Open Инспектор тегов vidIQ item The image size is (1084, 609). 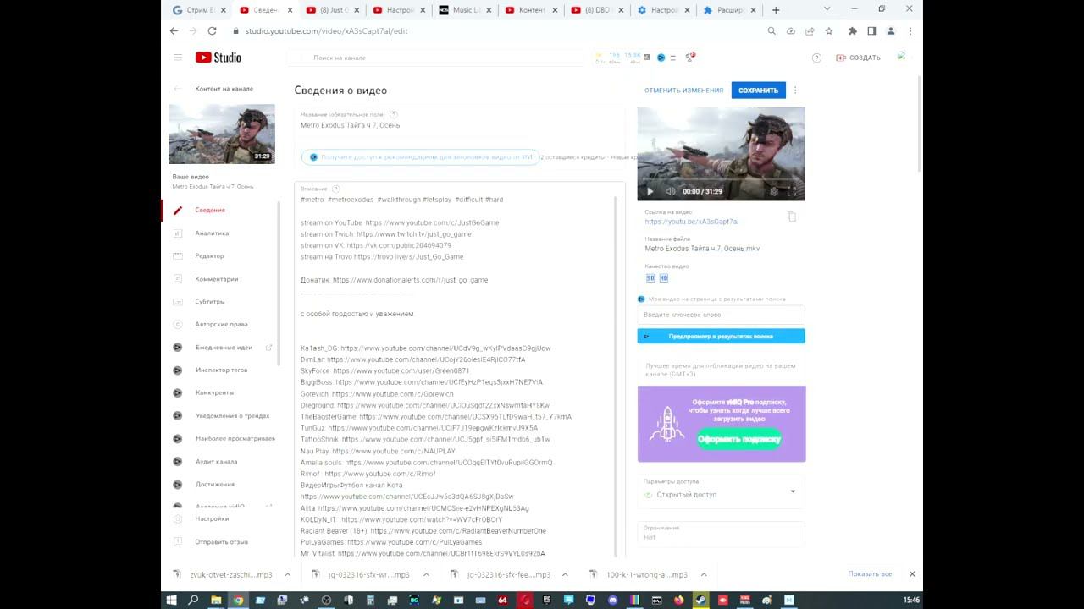click(x=221, y=370)
